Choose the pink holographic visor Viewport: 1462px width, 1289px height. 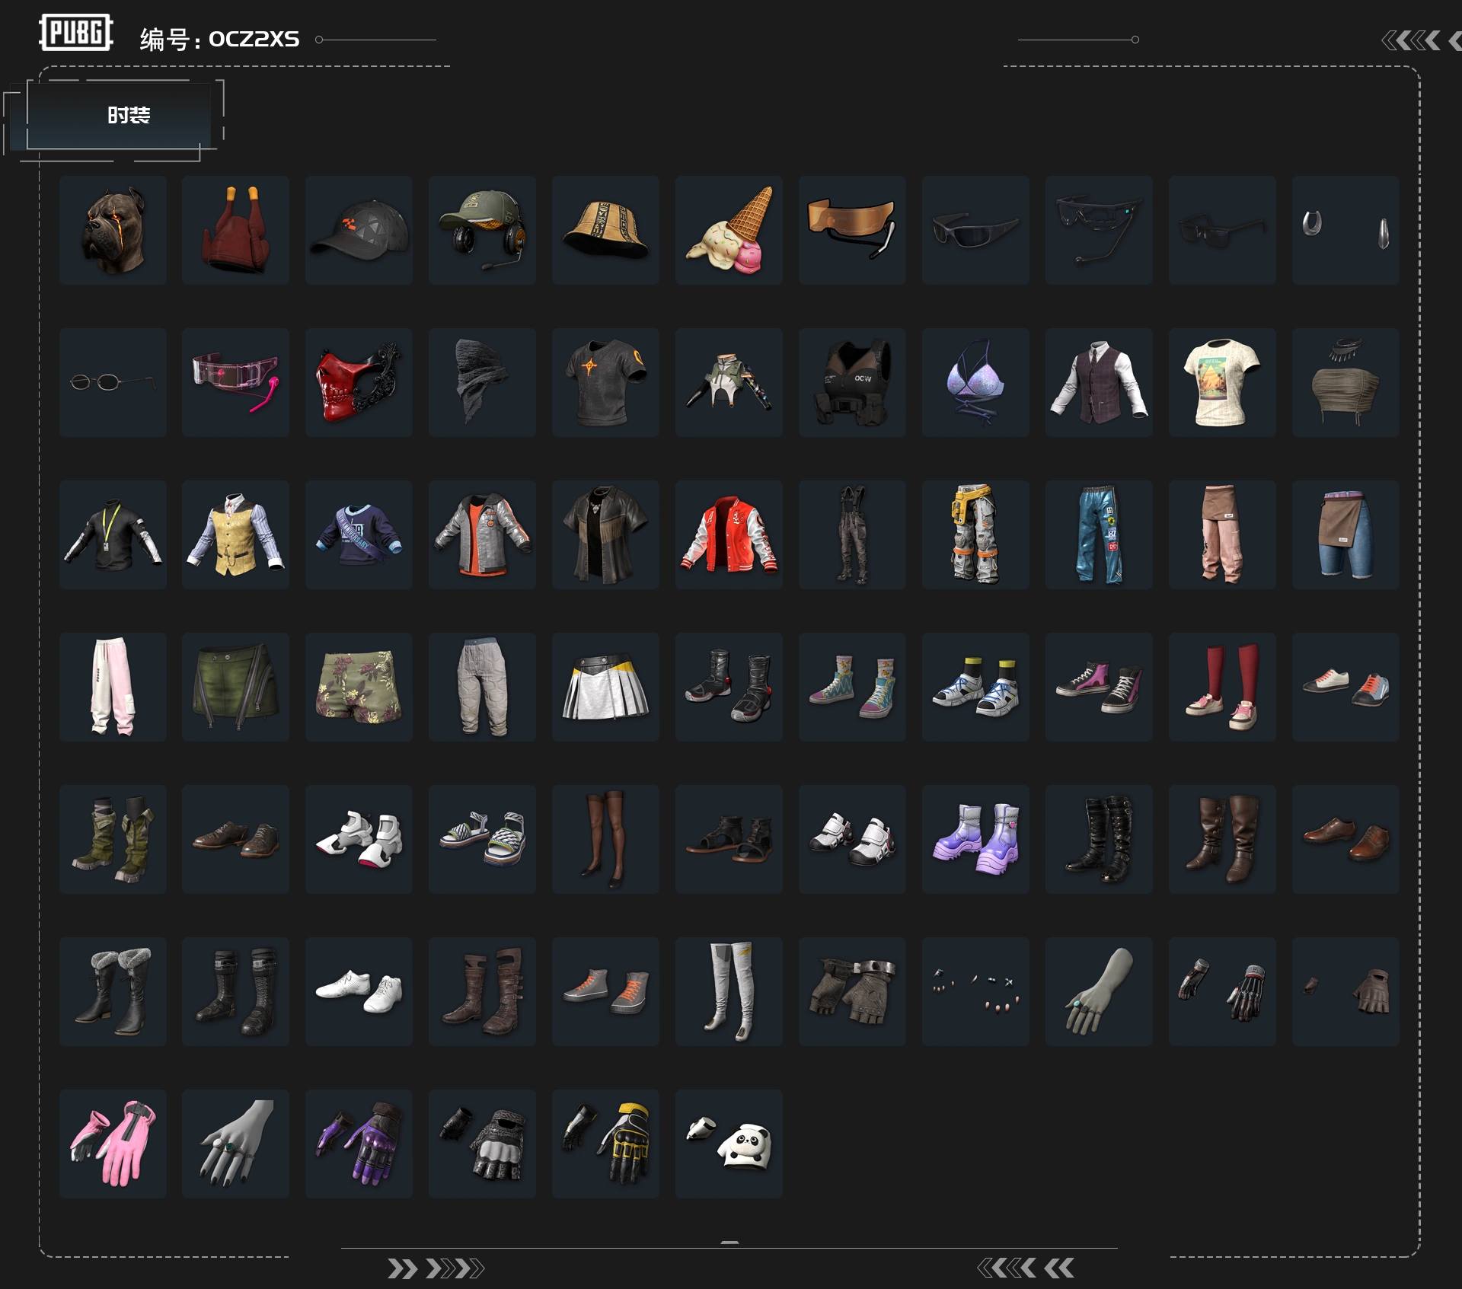pos(235,382)
